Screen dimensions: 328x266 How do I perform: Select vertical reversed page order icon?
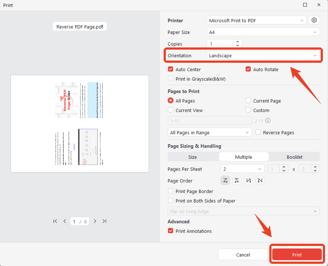point(260,180)
